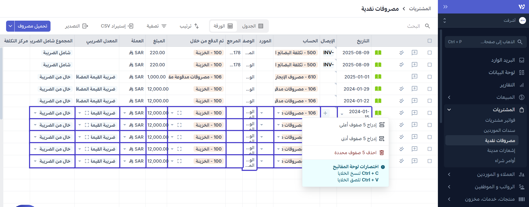The image size is (529, 207).
Task: Open filter via تصفية button
Action: [x=157, y=26]
